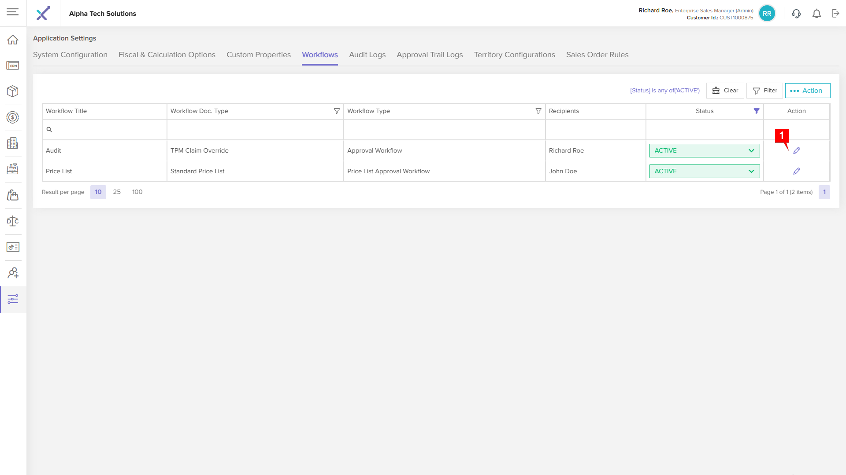Viewport: 846px width, 475px height.
Task: Click the Home sidebar icon
Action: click(x=13, y=40)
